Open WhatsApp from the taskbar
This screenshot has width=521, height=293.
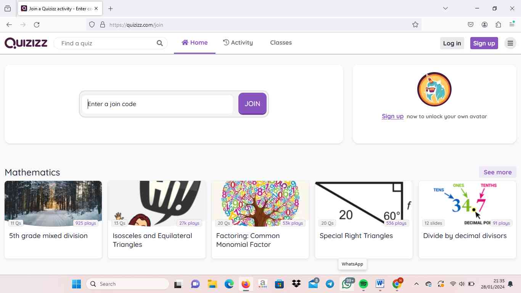tap(347, 284)
